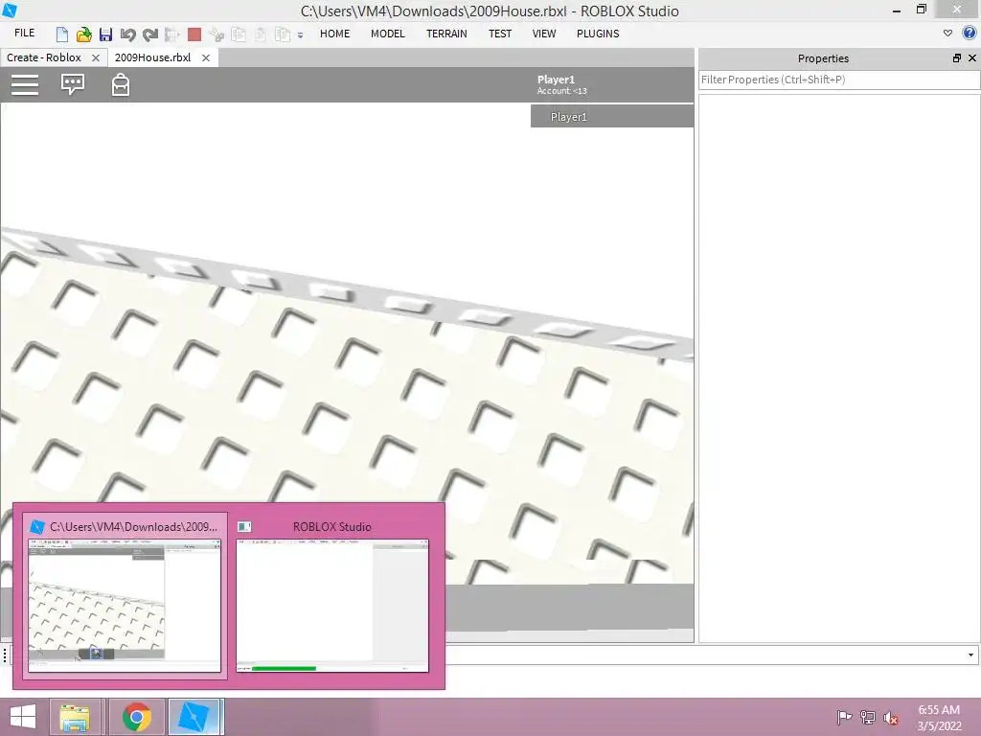Image resolution: width=981 pixels, height=736 pixels.
Task: Close the Create - Roblox tab
Action: click(96, 57)
